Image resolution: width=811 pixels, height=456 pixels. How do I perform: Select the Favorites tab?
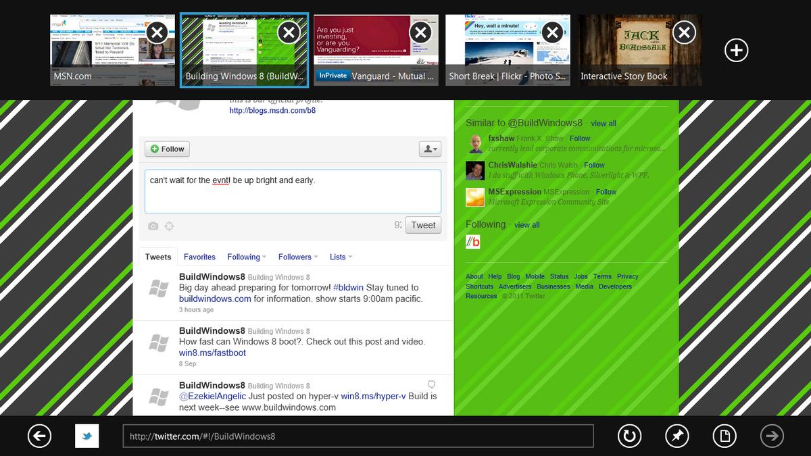click(x=200, y=257)
